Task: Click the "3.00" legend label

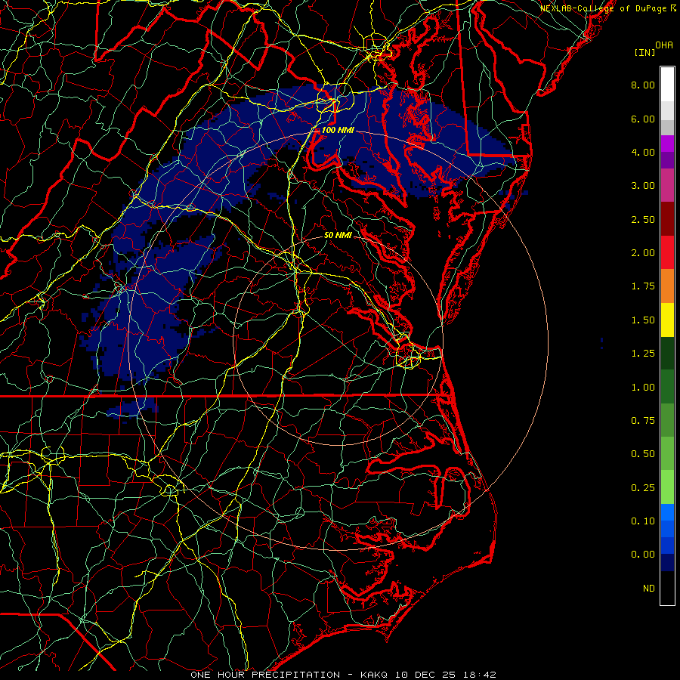Action: pyautogui.click(x=643, y=186)
